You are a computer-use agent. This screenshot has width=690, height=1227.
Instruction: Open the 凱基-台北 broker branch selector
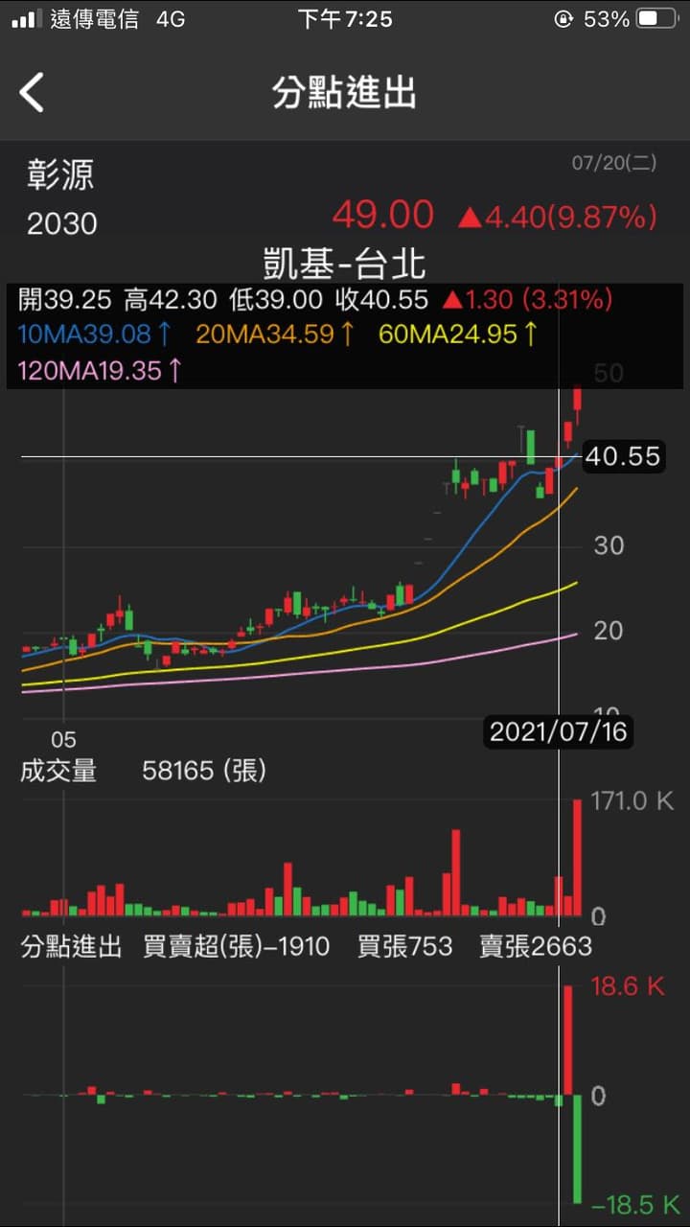[x=344, y=265]
